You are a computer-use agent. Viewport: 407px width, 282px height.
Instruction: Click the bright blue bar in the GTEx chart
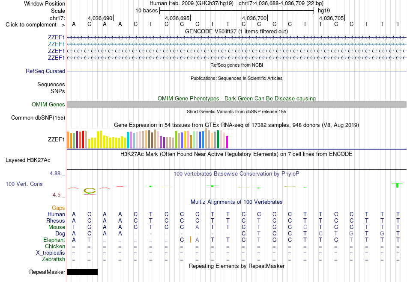[x=203, y=140]
